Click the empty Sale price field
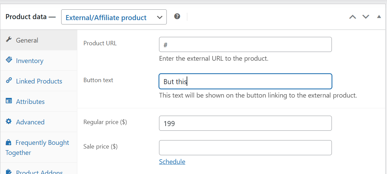The width and height of the screenshot is (387, 174). 245,148
